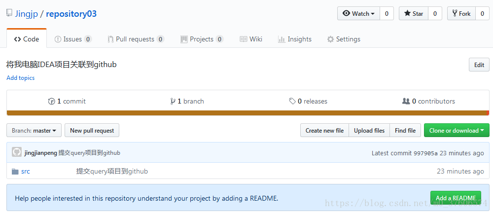The height and width of the screenshot is (213, 493).
Task: Open the Watch dropdown button
Action: point(359,13)
